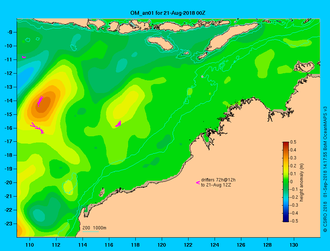Click the cyan contour sample line in the legend
The image size is (330, 251).
pos(90,232)
